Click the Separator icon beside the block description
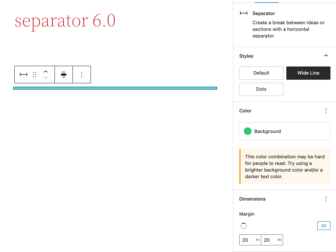This screenshot has height=252, width=336. click(243, 13)
